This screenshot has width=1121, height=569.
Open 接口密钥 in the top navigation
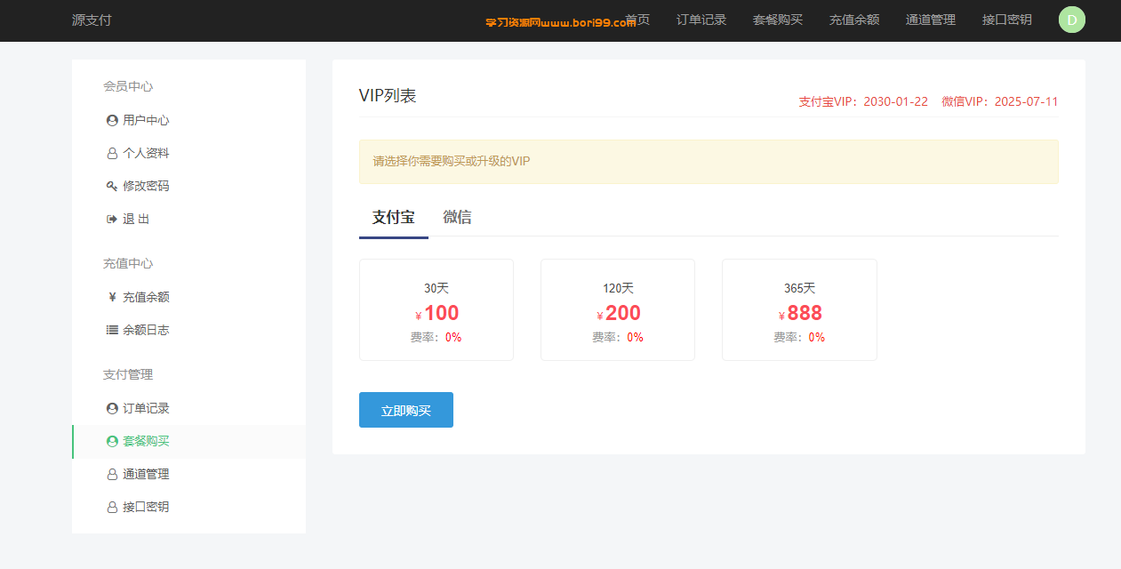pos(1007,20)
